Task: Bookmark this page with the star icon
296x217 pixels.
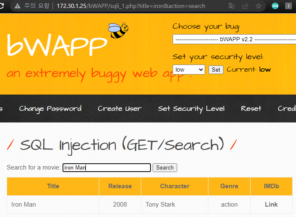Action: 258,6
